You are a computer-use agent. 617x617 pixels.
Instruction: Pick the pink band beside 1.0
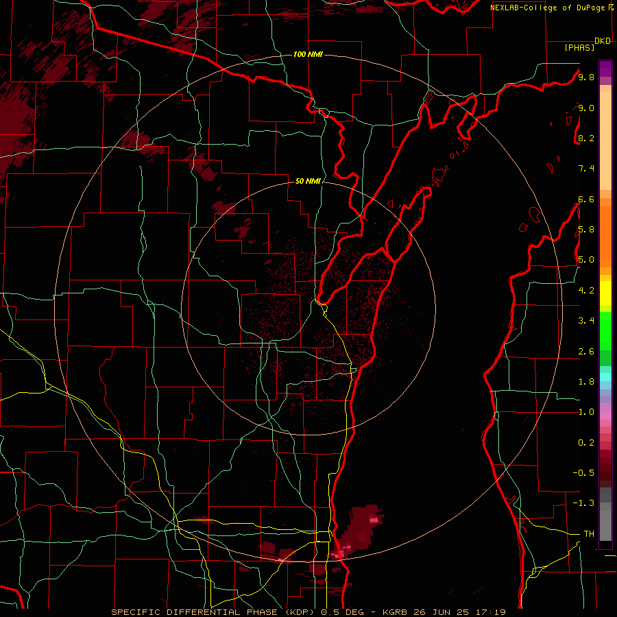click(605, 415)
